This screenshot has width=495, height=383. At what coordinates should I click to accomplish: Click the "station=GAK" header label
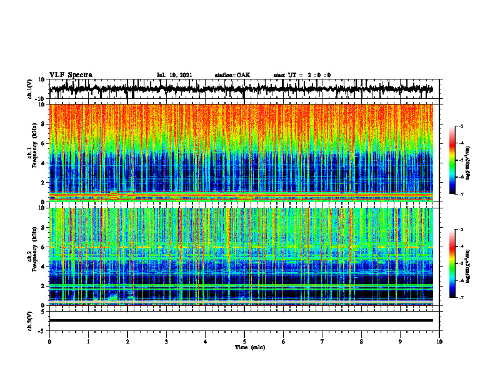[x=232, y=75]
